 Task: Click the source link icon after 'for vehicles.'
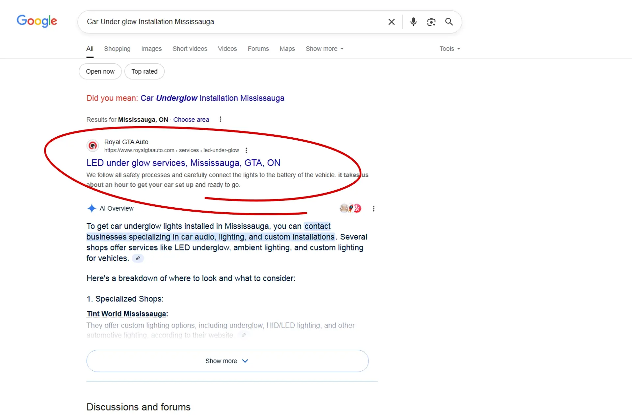point(138,258)
